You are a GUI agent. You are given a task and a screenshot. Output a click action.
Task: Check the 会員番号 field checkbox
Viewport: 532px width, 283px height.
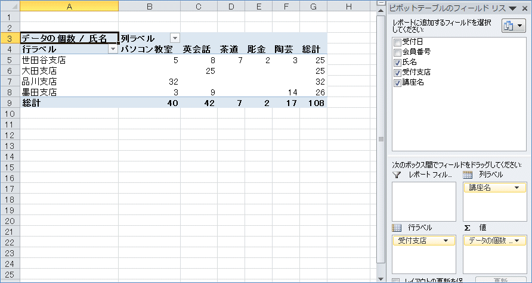point(397,52)
